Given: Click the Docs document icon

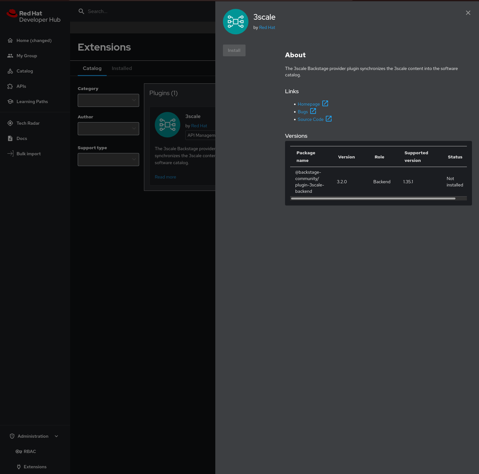Looking at the screenshot, I should (x=10, y=138).
